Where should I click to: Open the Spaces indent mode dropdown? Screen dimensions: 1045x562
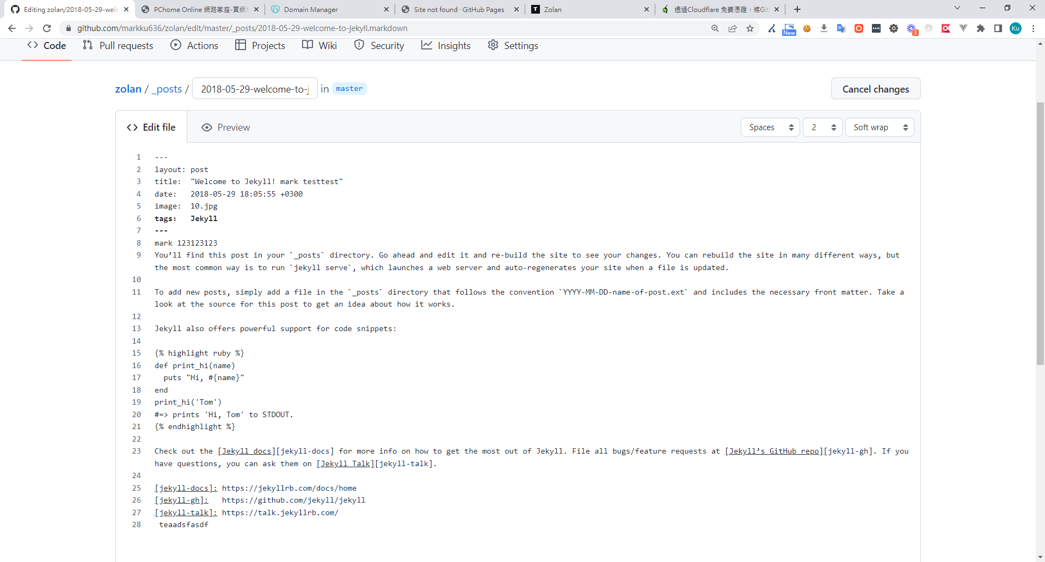[x=770, y=127]
